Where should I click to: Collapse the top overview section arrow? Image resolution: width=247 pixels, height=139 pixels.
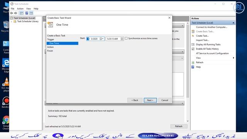183,25
